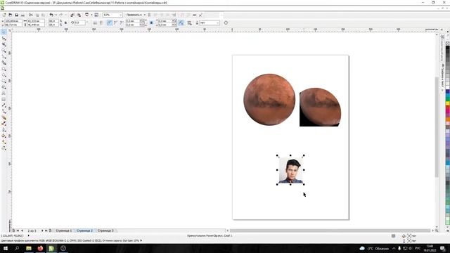The height and width of the screenshot is (253, 450).
Task: Toggle the lock ratio padlock
Action: pyautogui.click(x=65, y=22)
